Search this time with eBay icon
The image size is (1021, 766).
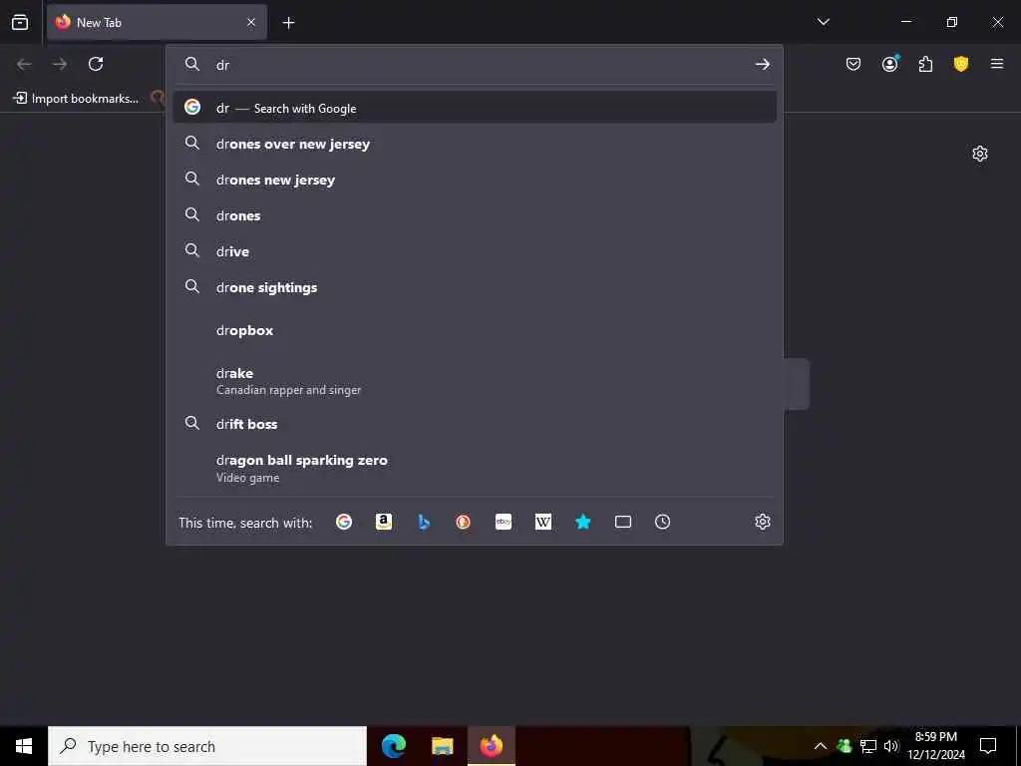pyautogui.click(x=504, y=522)
